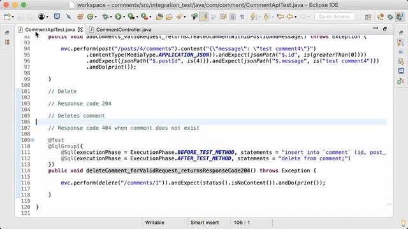Expand the profile avatar icon's dropdown arrow
The height and width of the screenshot is (229, 408).
(47, 17)
